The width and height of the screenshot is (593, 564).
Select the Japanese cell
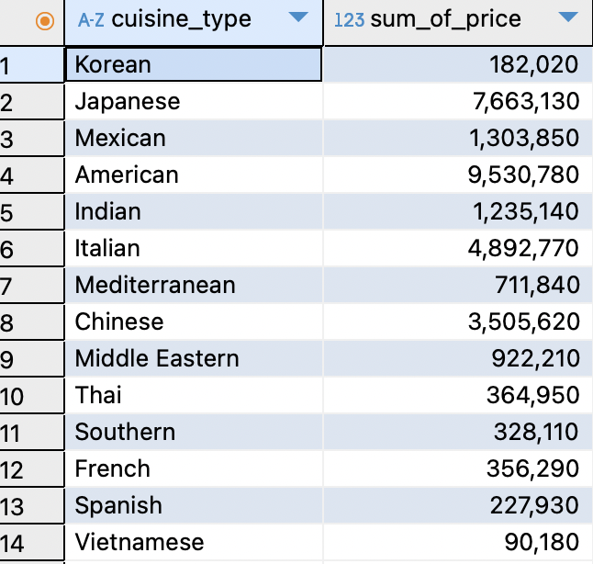[x=194, y=101]
